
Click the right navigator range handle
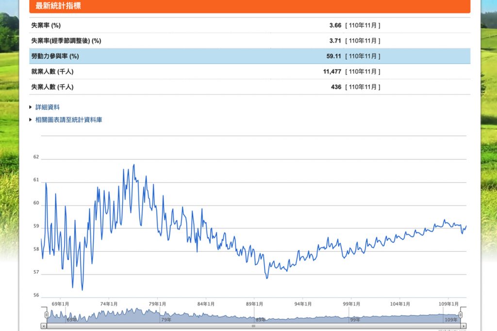point(461,315)
